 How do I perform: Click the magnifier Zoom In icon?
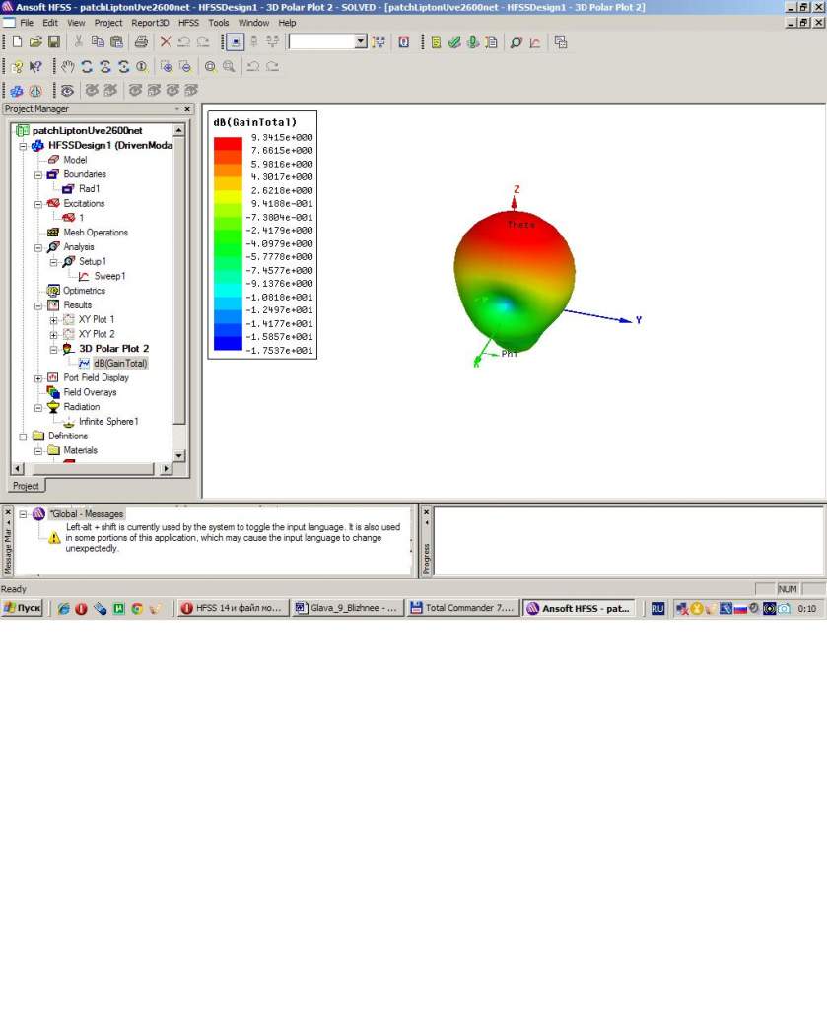(x=210, y=67)
